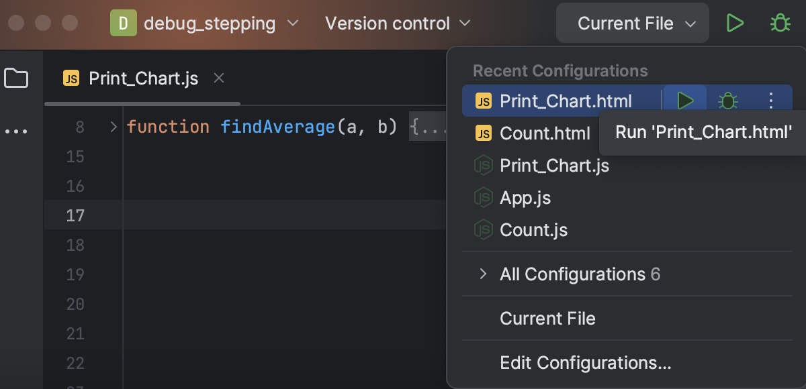Viewport: 806px width, 389px height.
Task: Select Current File in the configurations popup
Action: [547, 319]
